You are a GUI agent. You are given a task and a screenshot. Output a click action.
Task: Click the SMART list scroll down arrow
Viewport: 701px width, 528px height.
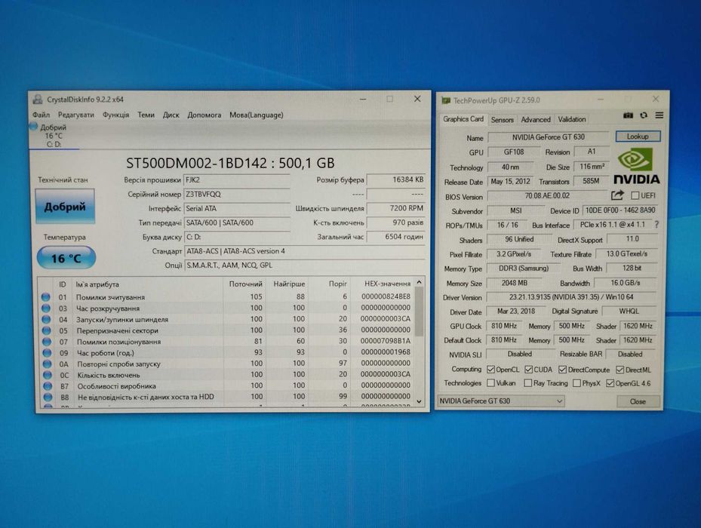point(419,401)
